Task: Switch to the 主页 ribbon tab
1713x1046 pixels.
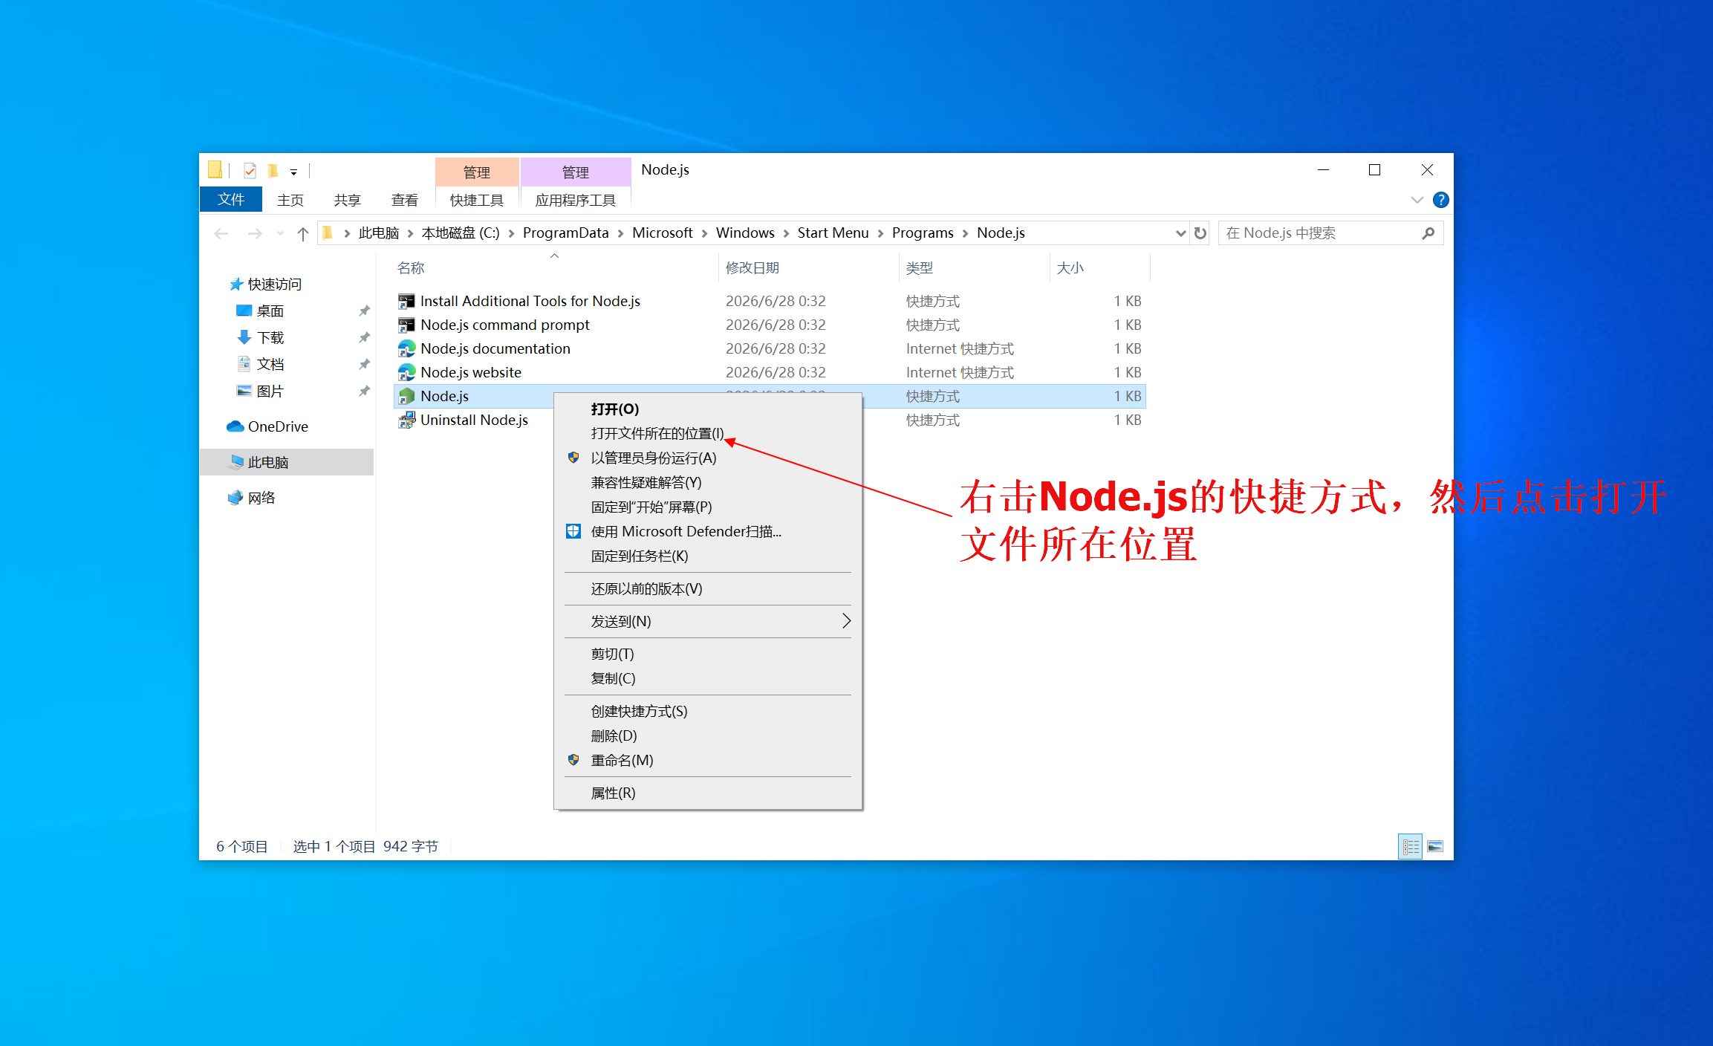Action: (x=290, y=200)
